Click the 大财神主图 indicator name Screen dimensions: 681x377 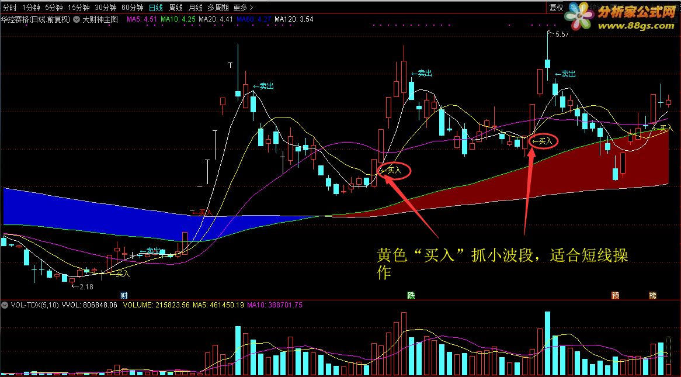click(x=100, y=19)
